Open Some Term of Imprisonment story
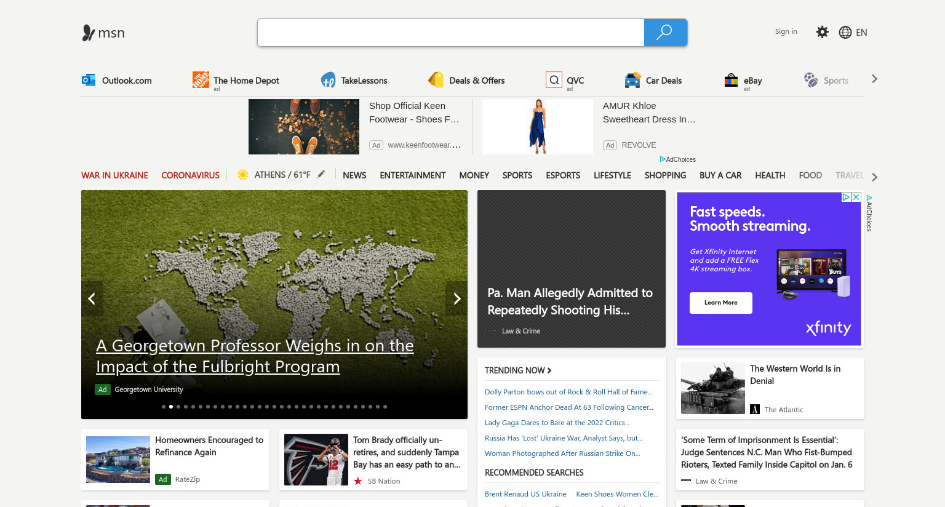This screenshot has width=945, height=507. pyautogui.click(x=767, y=452)
